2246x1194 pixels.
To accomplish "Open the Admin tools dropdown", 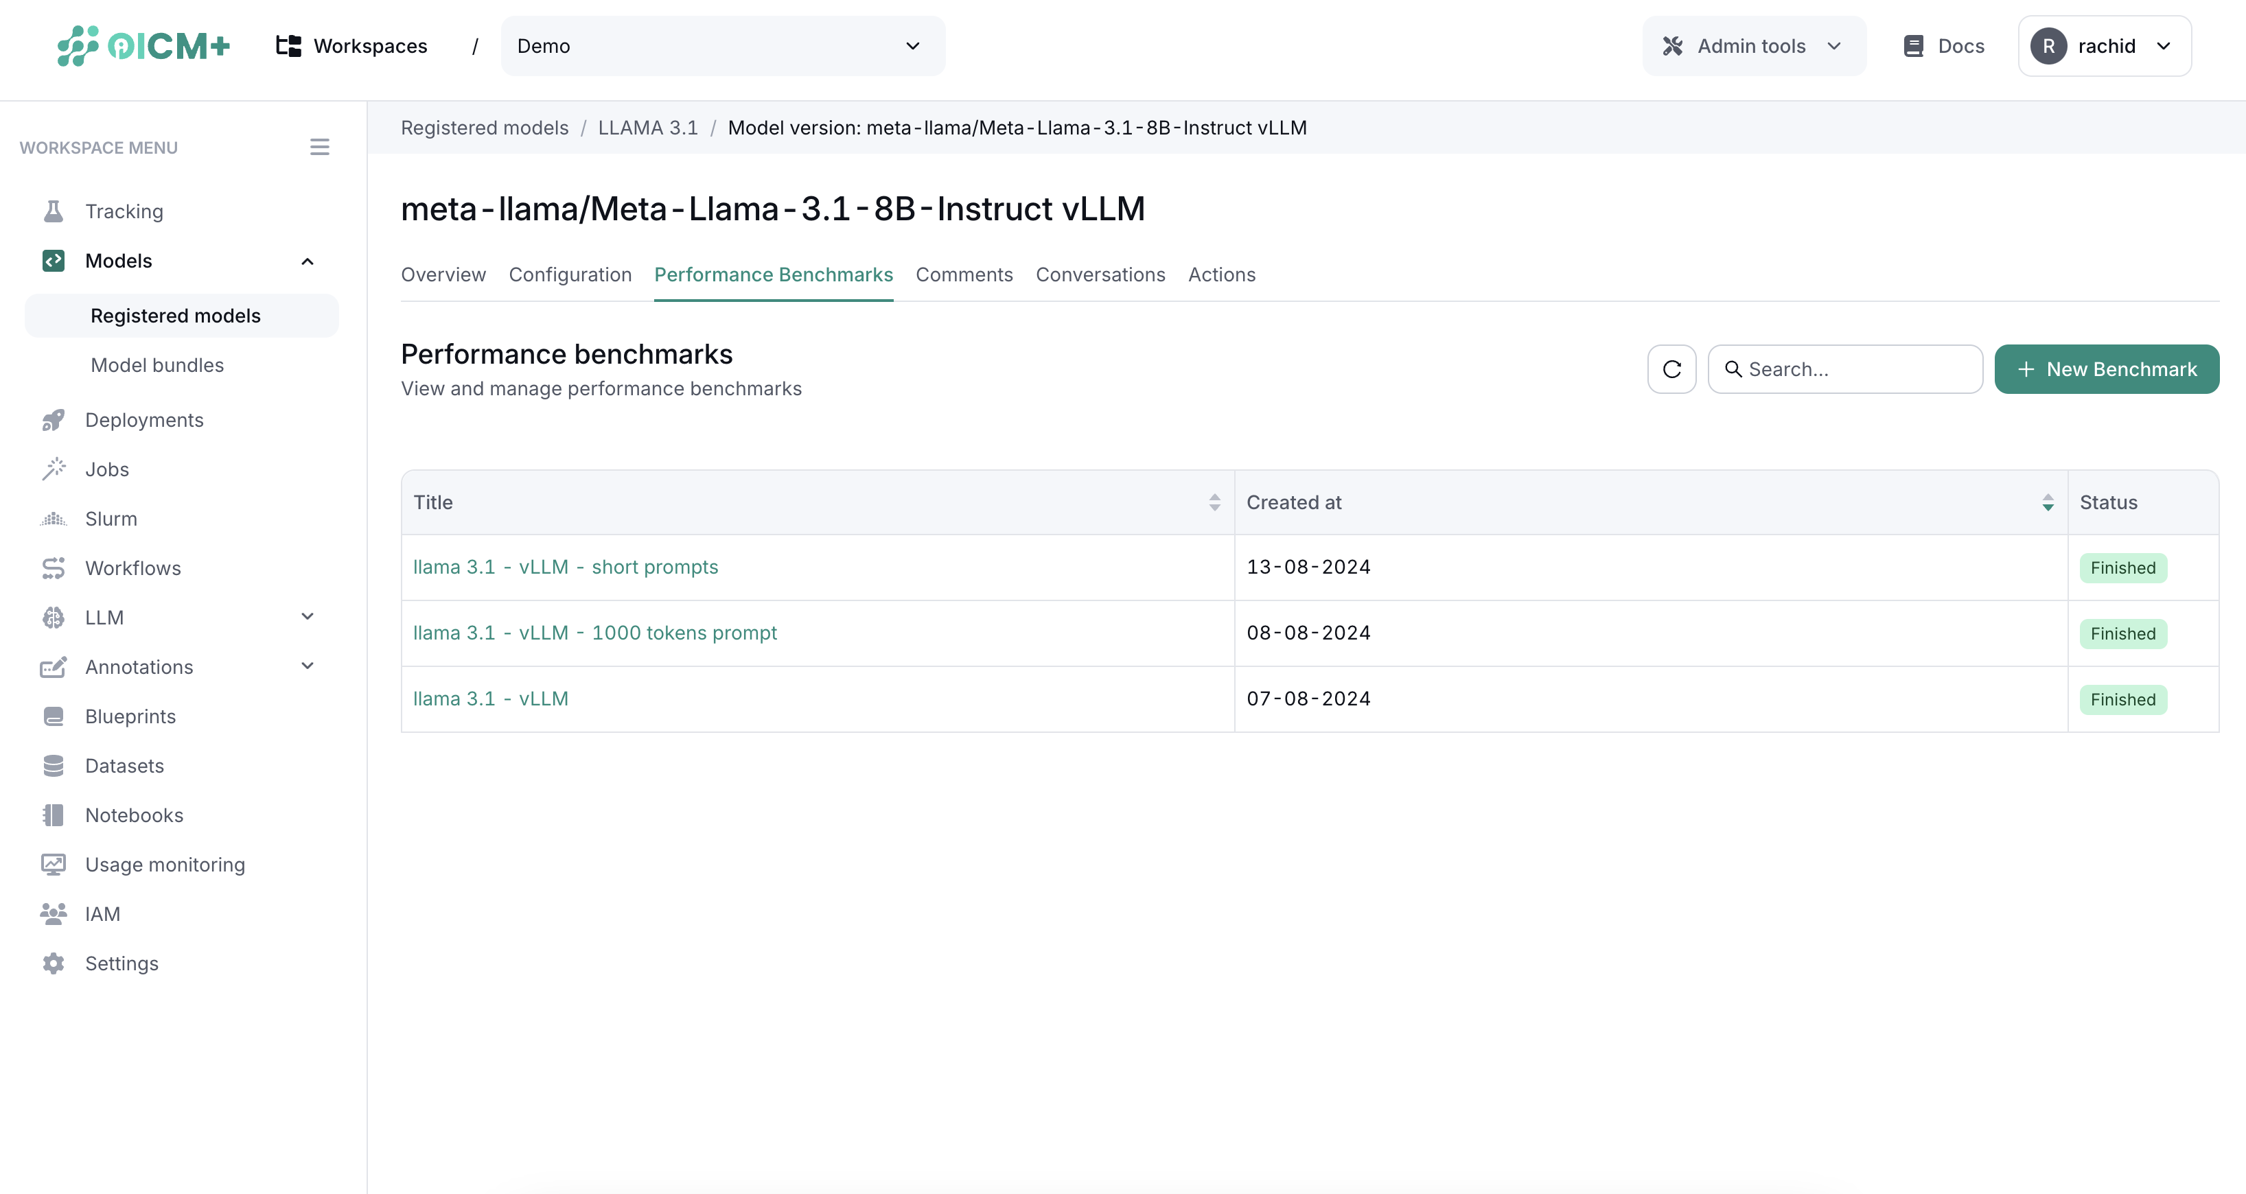I will (x=1753, y=46).
